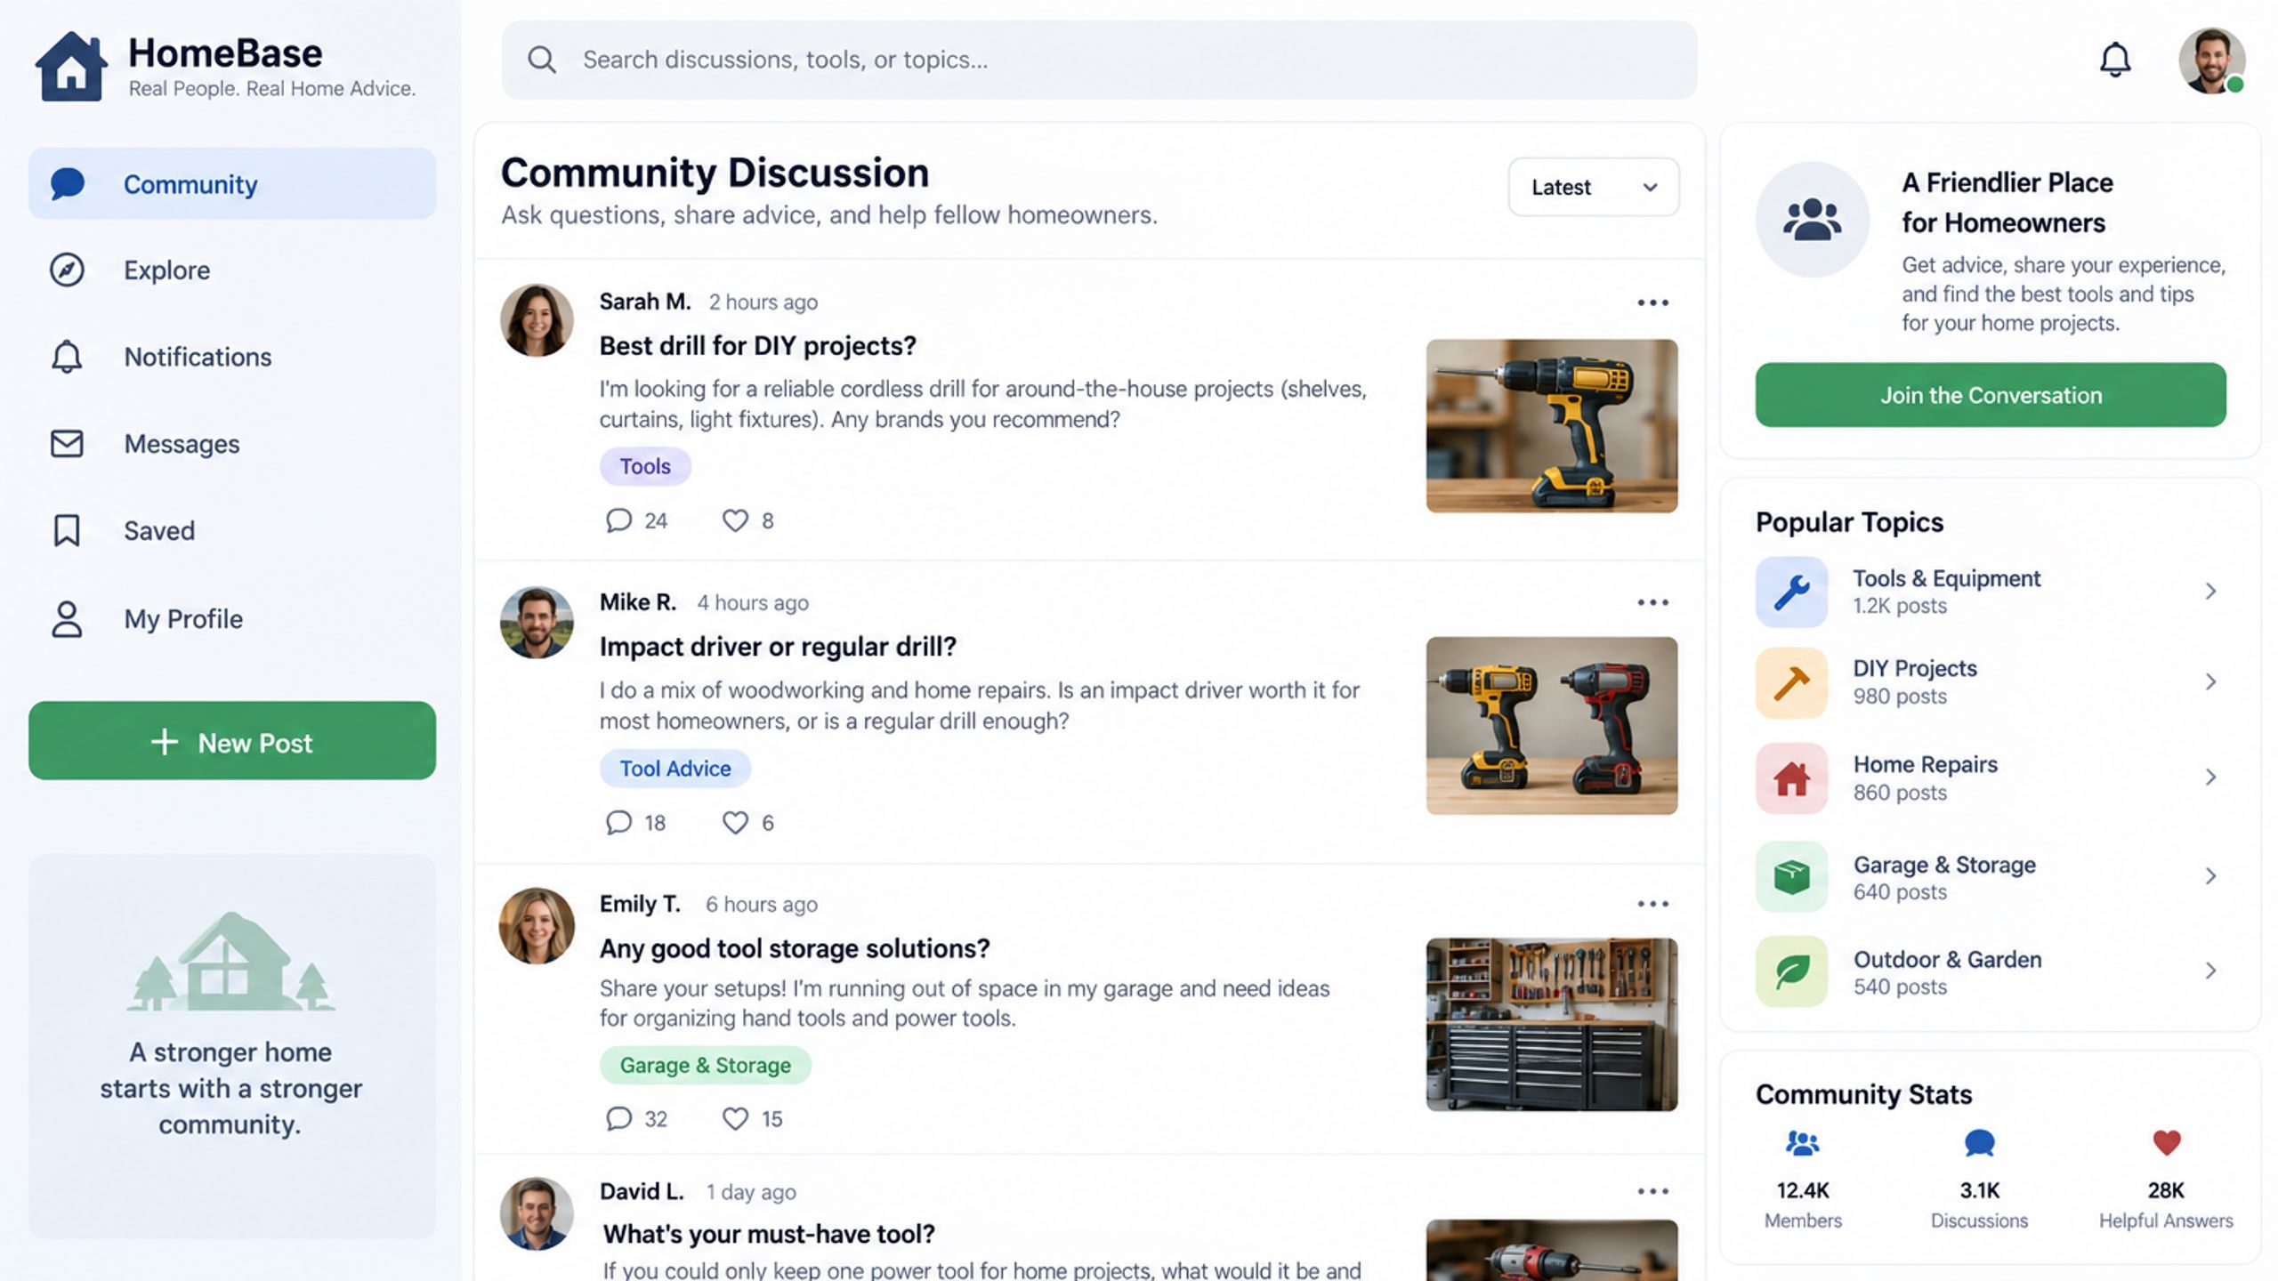
Task: Expand the DIY Projects topic chevron
Action: click(x=2211, y=682)
